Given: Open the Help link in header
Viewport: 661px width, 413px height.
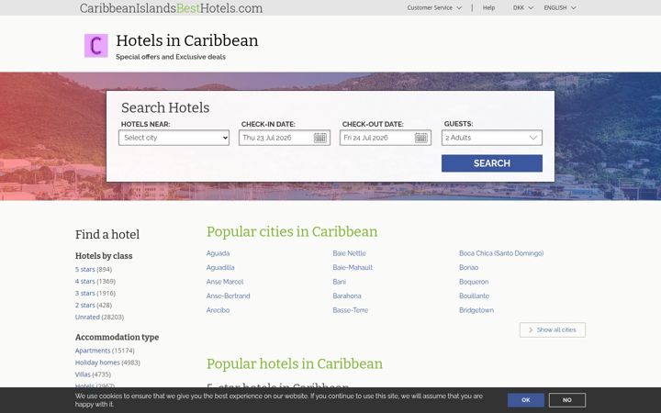Looking at the screenshot, I should click(x=488, y=7).
